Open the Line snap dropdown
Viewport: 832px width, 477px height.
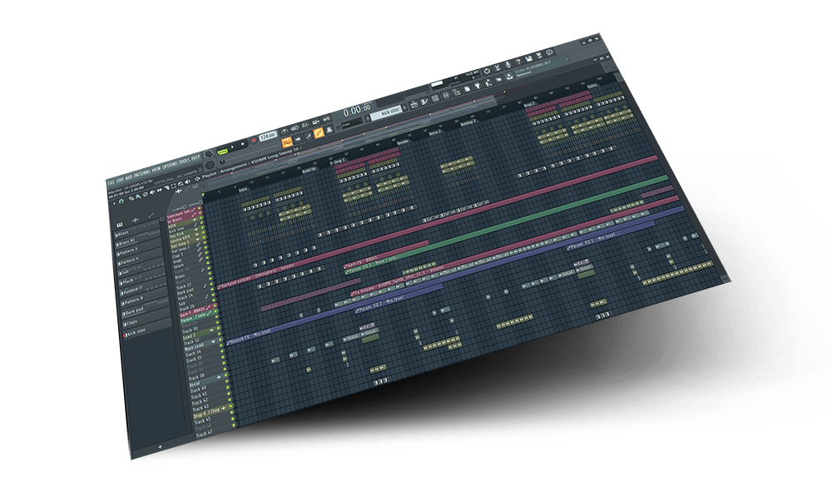[351, 123]
